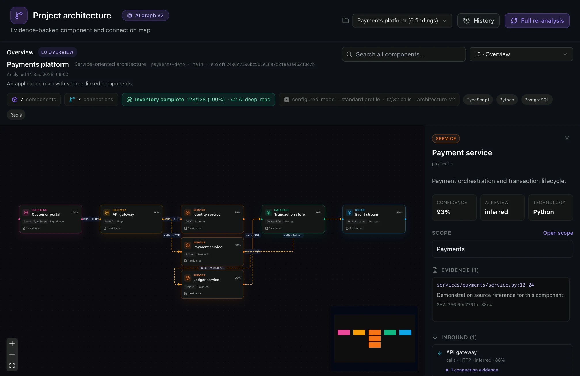Select the Redis technology tag
580x376 pixels.
pos(16,115)
